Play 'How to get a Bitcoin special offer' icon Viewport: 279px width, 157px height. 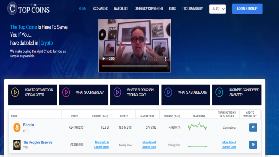click(x=15, y=92)
